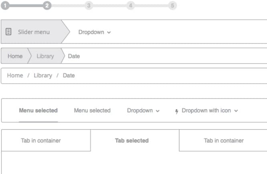Switch to the left Tab in container
Screen dimensions: 267x174
[41, 141]
